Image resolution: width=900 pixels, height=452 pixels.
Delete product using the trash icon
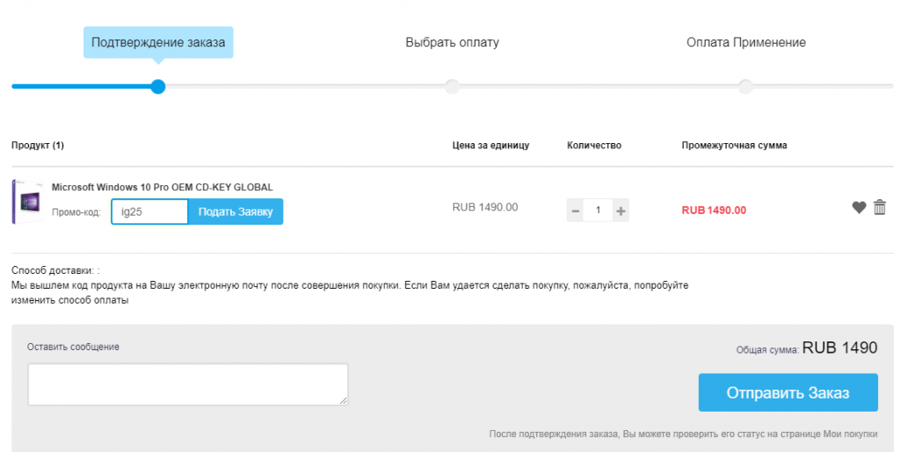tap(879, 208)
